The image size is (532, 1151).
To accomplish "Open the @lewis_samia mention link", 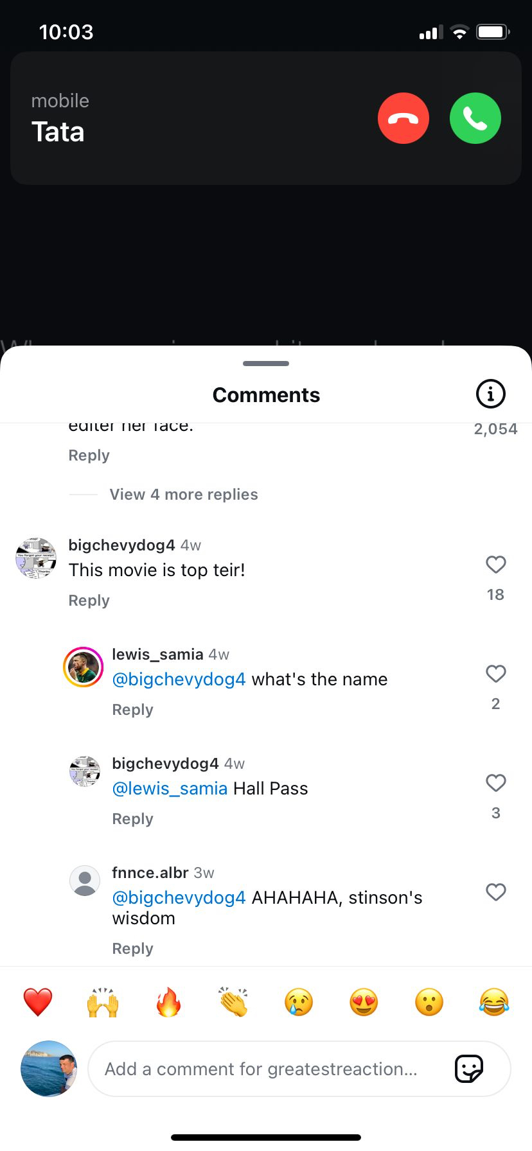I will pyautogui.click(x=170, y=789).
